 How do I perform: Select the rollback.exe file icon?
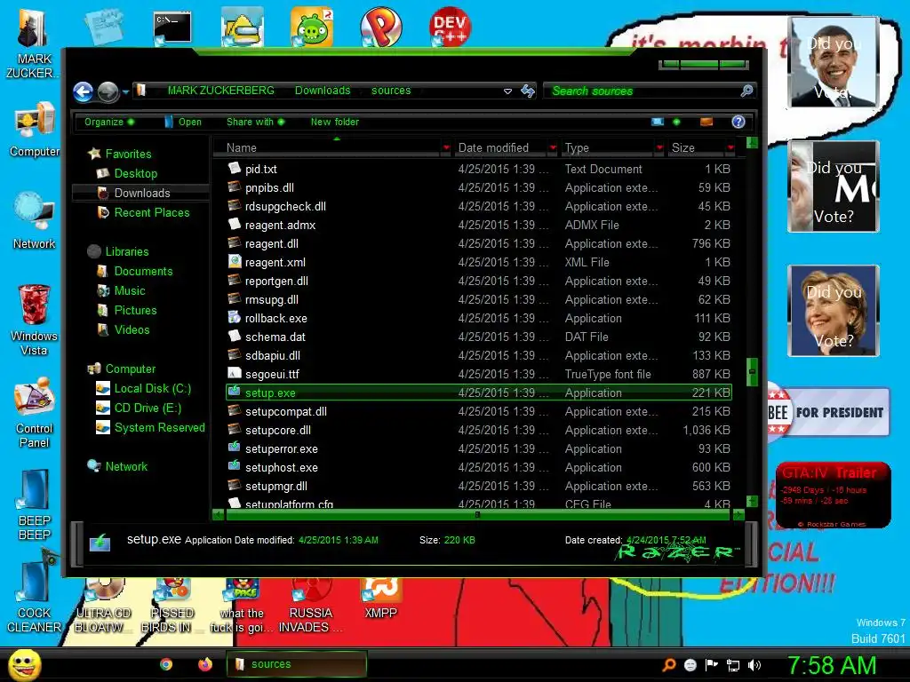[x=234, y=317]
